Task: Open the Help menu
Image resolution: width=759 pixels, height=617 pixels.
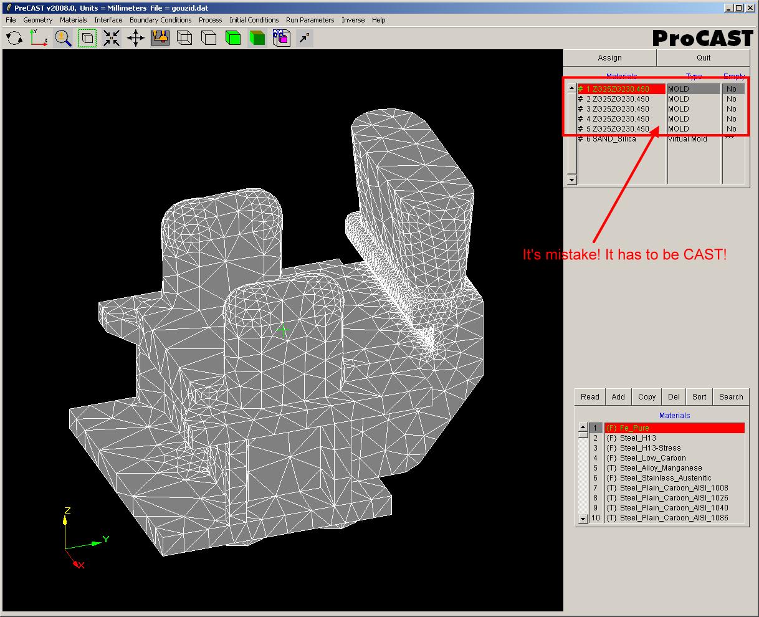Action: (x=379, y=20)
